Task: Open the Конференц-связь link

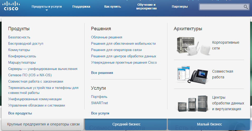Action: point(22,56)
